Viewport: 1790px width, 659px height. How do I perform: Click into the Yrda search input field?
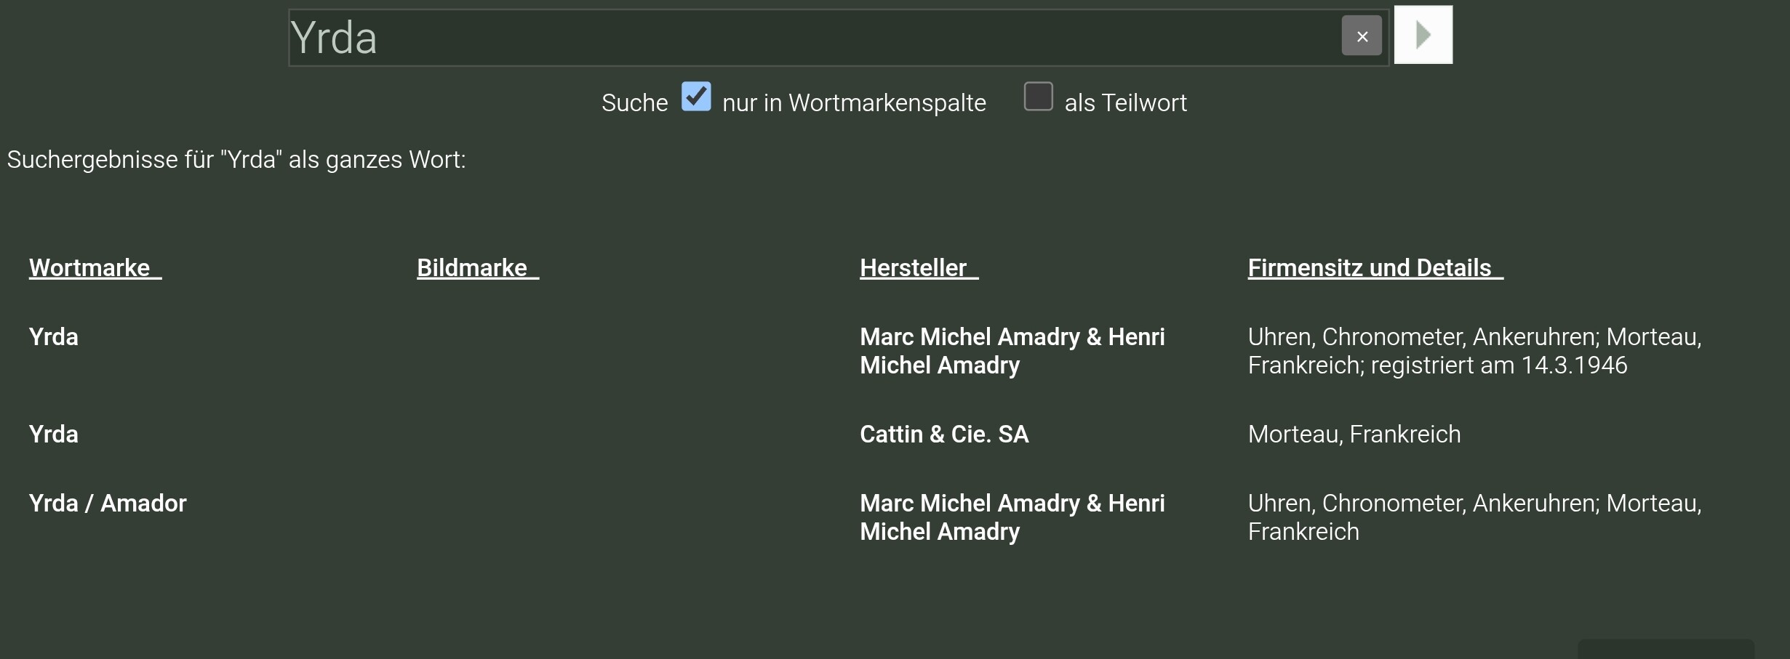coord(800,38)
